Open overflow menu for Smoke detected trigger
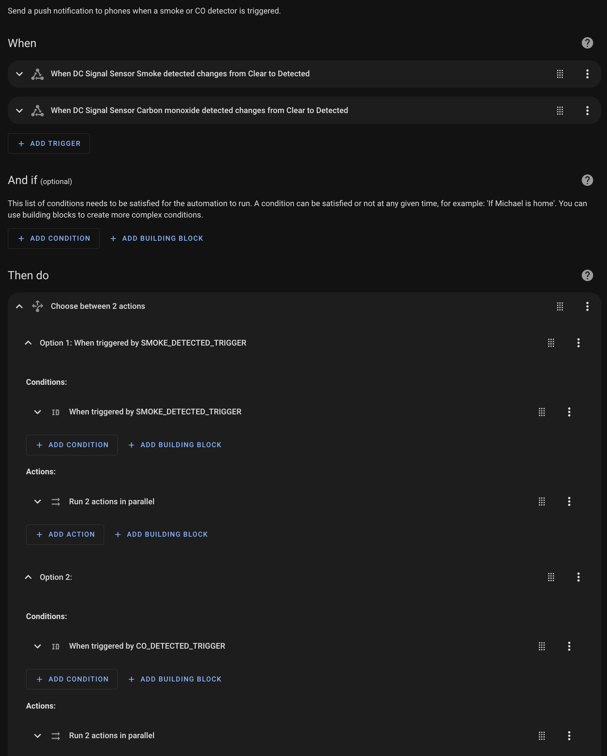Viewport: 607px width, 756px height. (x=587, y=74)
